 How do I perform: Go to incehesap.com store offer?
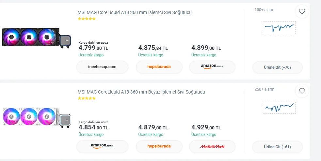102,67
